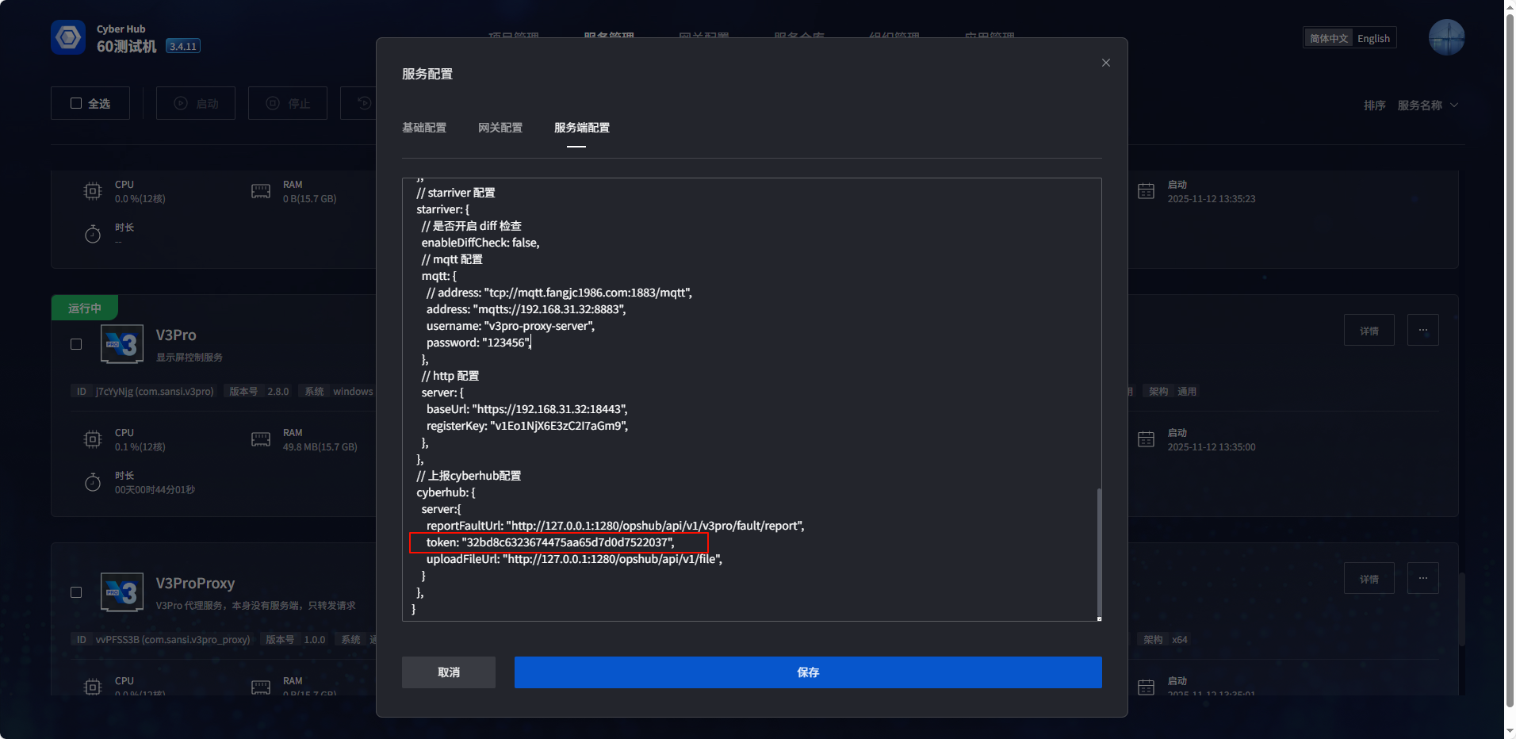Viewport: 1516px width, 739px height.
Task: Click the V3Pro start time calendar icon
Action: click(x=1146, y=439)
